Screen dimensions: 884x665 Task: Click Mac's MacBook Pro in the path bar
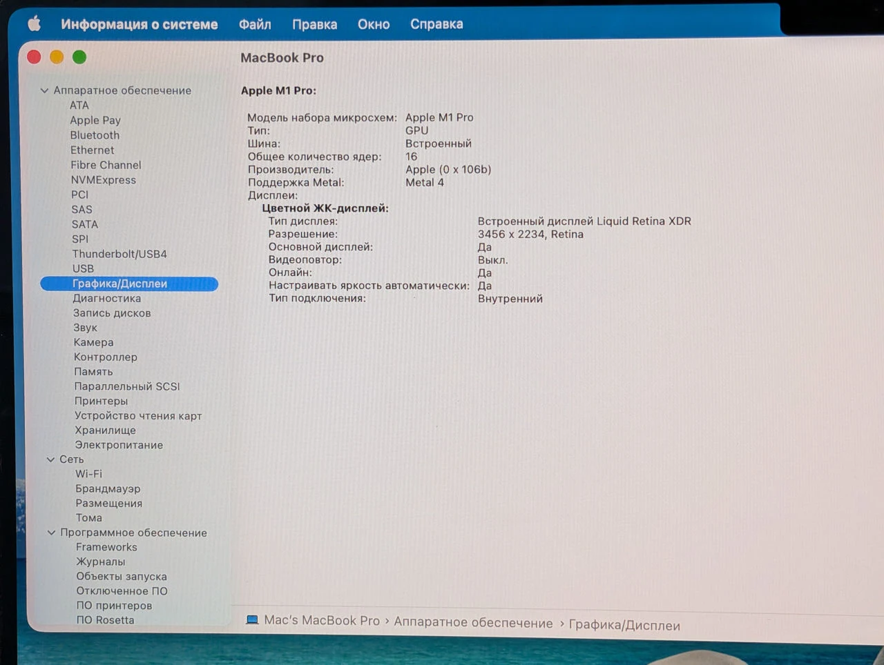point(322,621)
